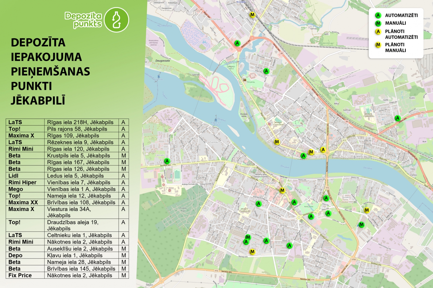Select the green A marker at Pils rajons
The height and width of the screenshot is (288, 433).
click(x=266, y=71)
